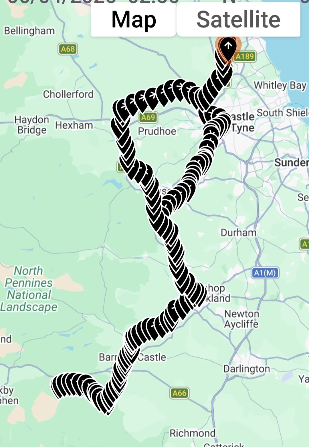Viewport: 309px width, 447px height.
Task: Click the A189 road shield
Action: (245, 56)
